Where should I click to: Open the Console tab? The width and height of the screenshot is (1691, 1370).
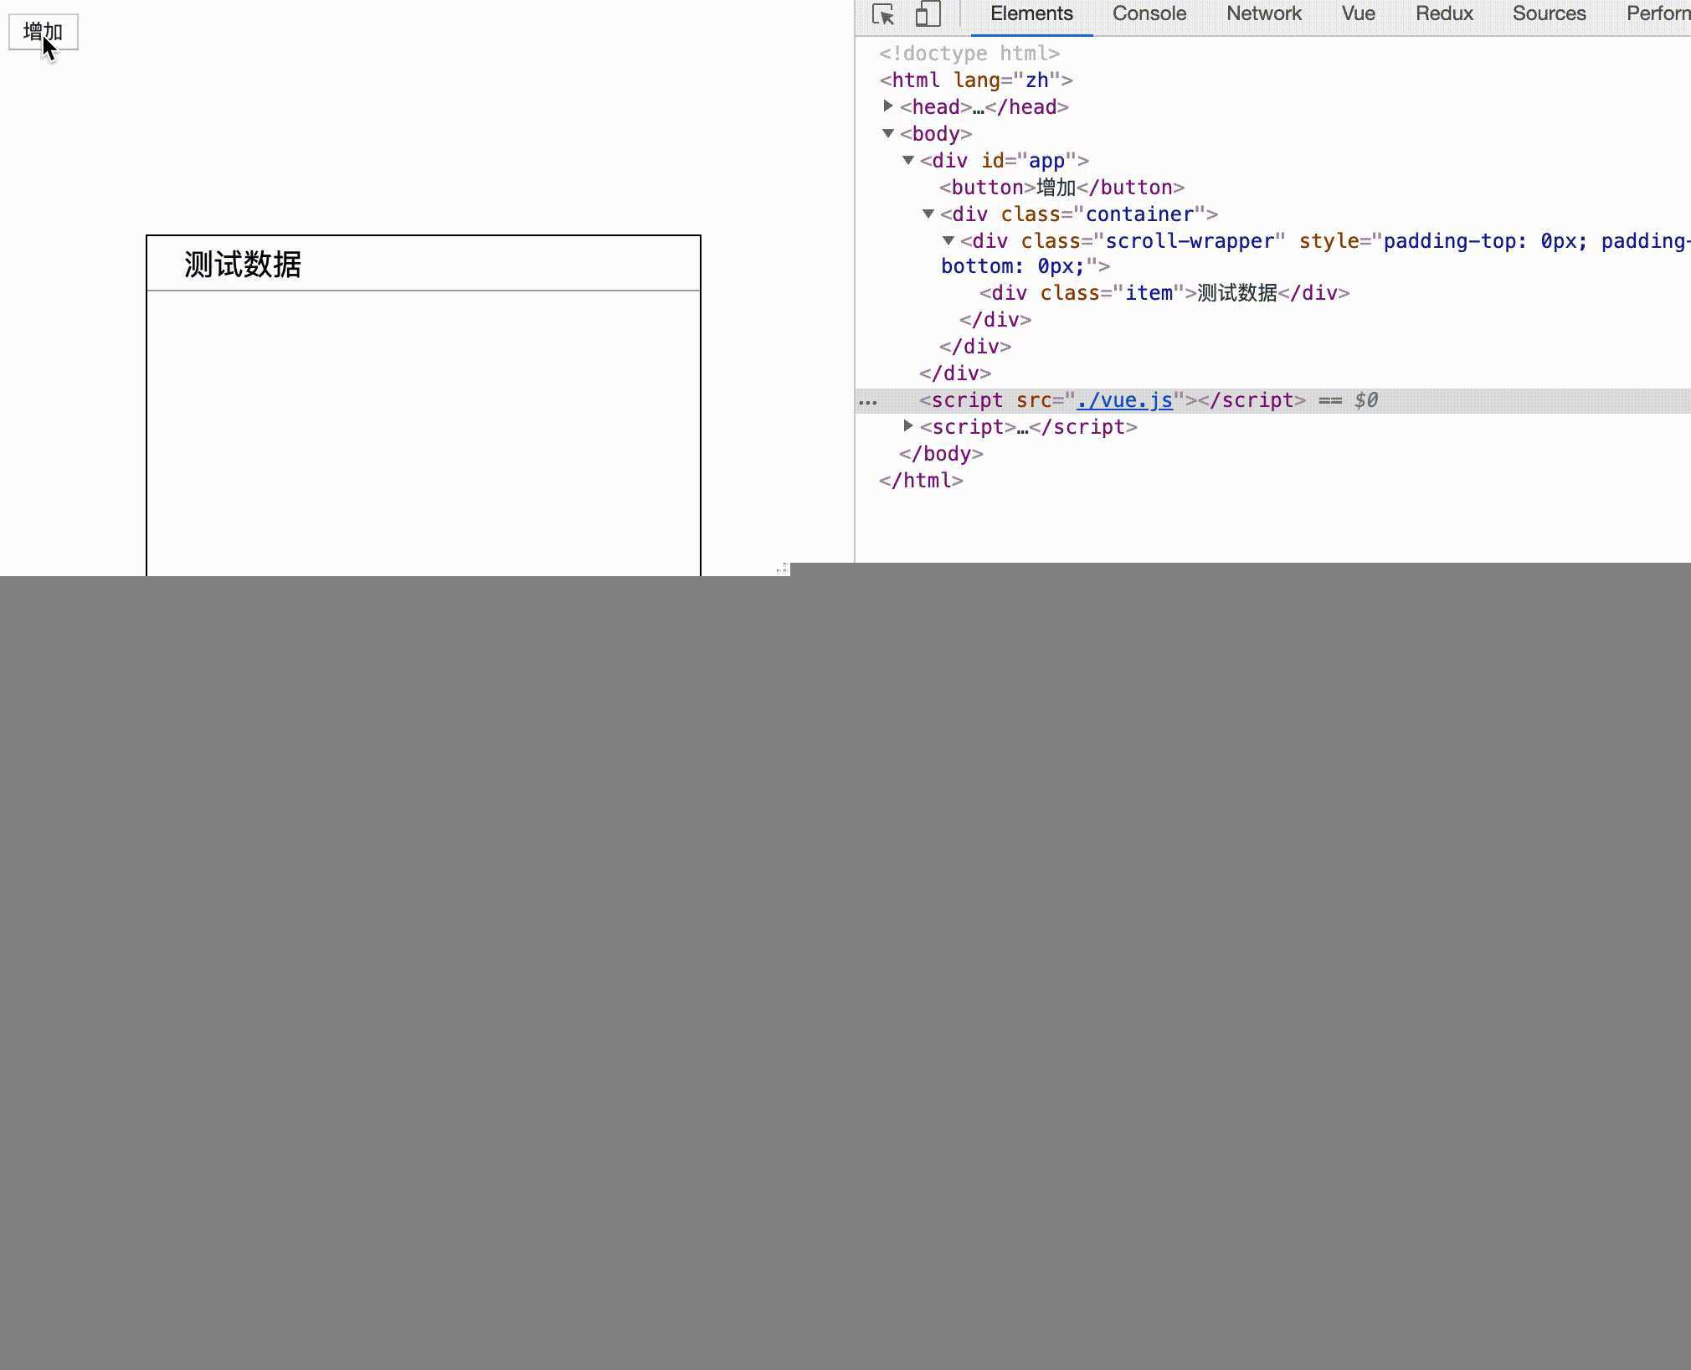tap(1149, 13)
